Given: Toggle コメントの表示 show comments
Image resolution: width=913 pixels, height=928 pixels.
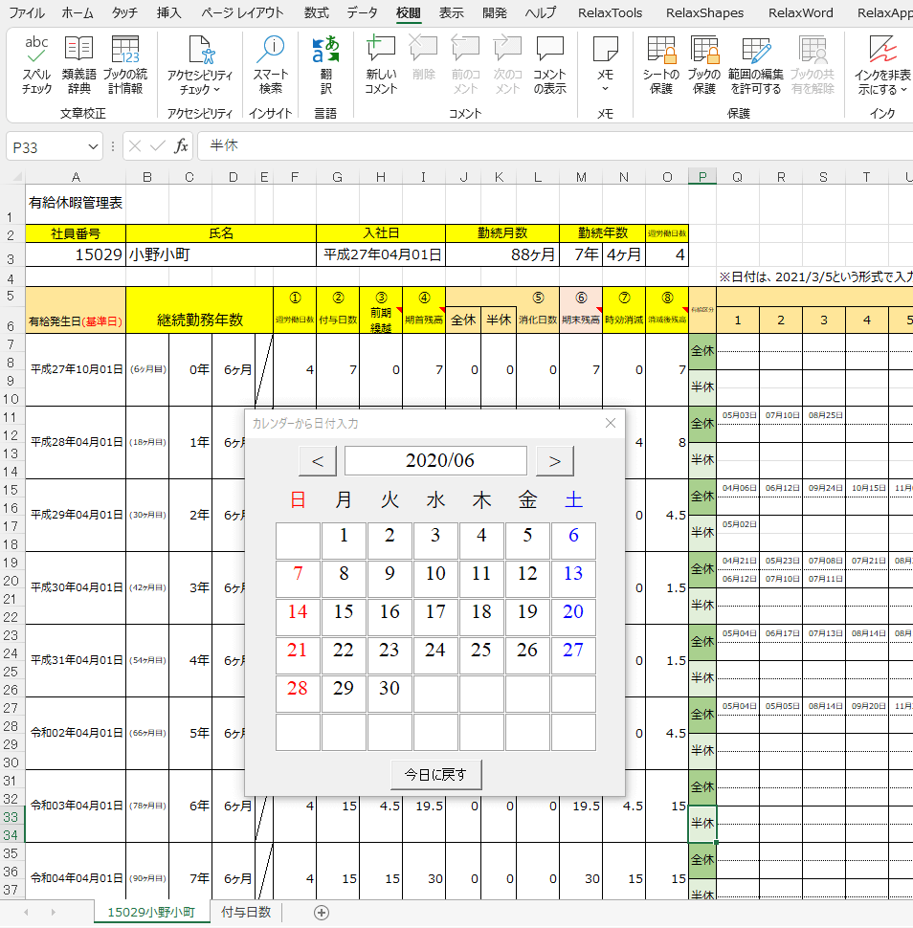Looking at the screenshot, I should click(549, 64).
